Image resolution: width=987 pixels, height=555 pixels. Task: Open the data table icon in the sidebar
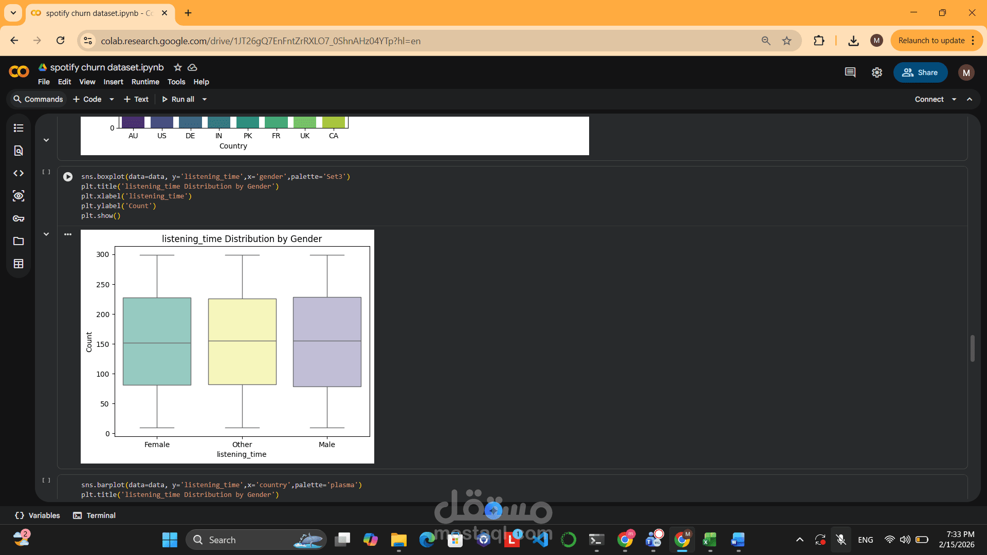click(19, 264)
